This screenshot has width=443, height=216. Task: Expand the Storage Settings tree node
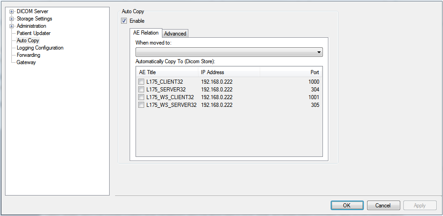pos(12,19)
